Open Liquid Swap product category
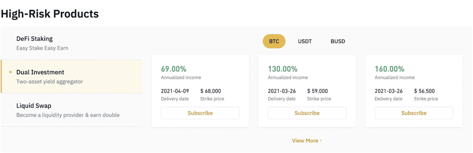473x153 pixels. pyautogui.click(x=71, y=110)
